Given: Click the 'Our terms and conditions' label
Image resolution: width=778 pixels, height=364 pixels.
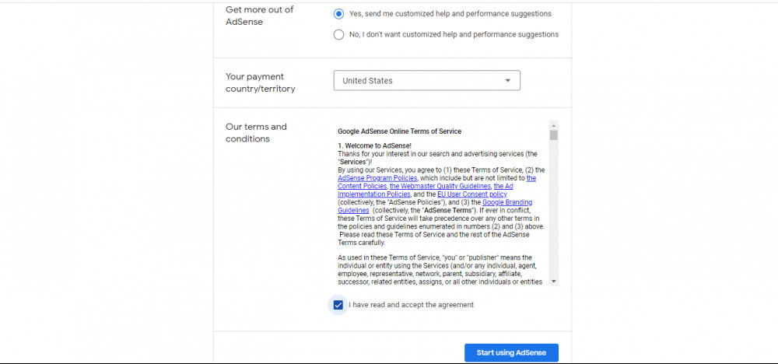Looking at the screenshot, I should pyautogui.click(x=256, y=133).
